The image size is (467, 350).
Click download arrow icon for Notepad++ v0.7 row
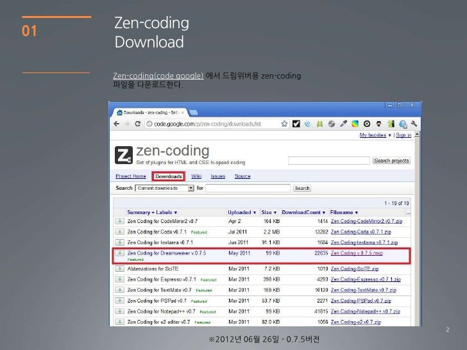coord(120,312)
